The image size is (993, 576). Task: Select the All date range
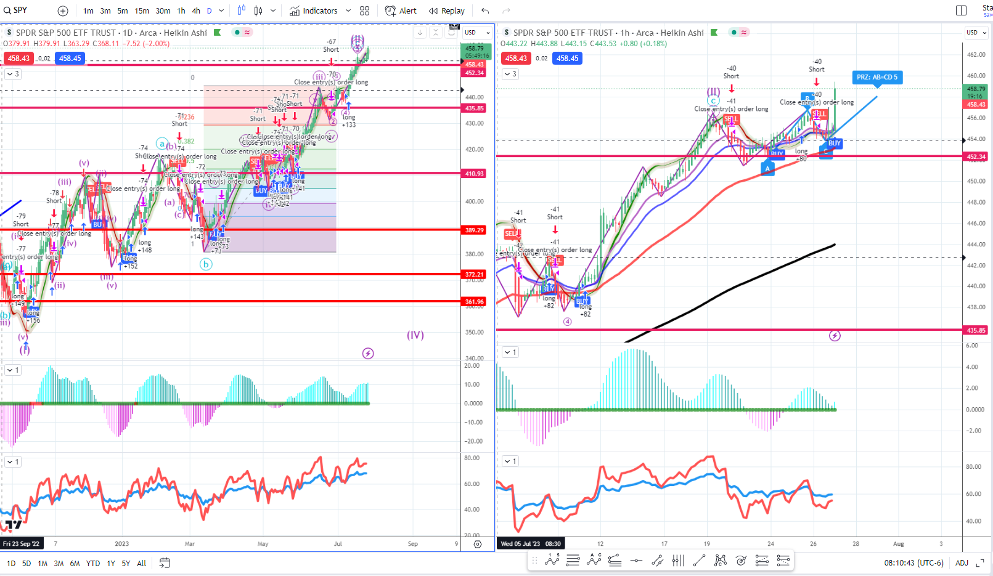click(x=141, y=563)
